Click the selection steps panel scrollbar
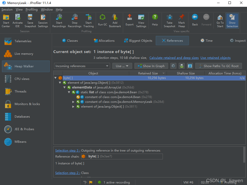 244,155
